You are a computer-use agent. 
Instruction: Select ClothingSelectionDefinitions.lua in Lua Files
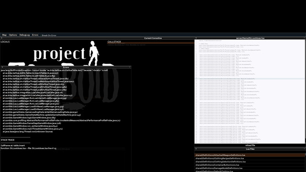coord(250,161)
